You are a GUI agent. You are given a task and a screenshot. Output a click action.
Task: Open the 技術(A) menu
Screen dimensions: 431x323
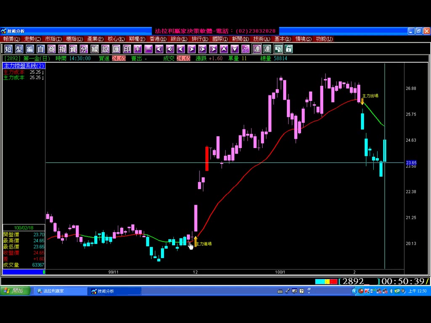pyautogui.click(x=263, y=39)
